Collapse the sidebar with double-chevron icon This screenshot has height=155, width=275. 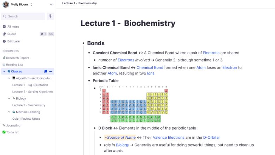[x=51, y=4]
